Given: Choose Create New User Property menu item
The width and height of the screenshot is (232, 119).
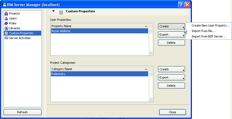Looking at the screenshot, I should tap(211, 25).
